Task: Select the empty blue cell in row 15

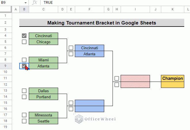Action: pos(90,103)
